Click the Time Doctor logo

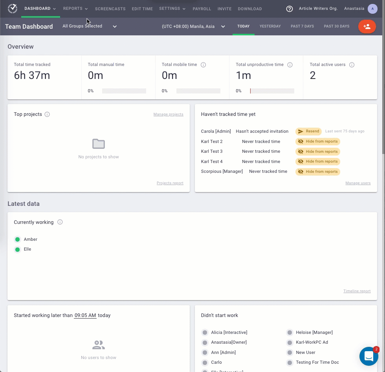coord(12,8)
